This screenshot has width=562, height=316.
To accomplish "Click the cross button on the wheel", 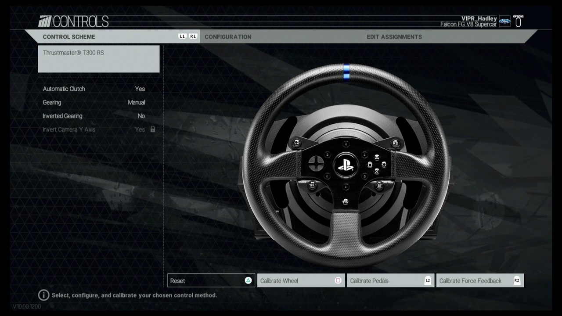I will click(x=377, y=172).
